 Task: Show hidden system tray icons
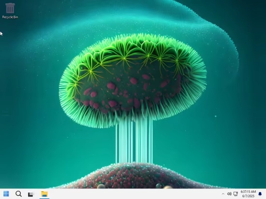[x=223, y=194]
